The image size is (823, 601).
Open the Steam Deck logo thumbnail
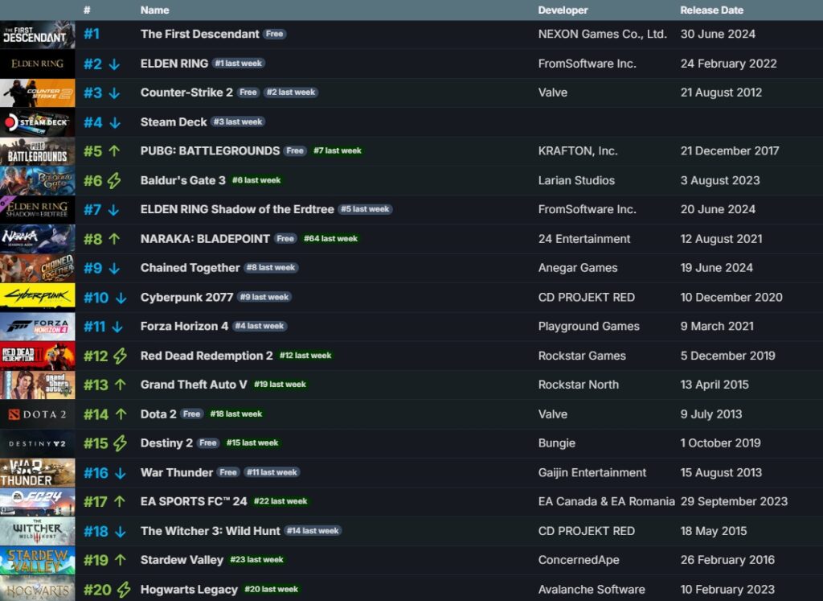pyautogui.click(x=38, y=122)
